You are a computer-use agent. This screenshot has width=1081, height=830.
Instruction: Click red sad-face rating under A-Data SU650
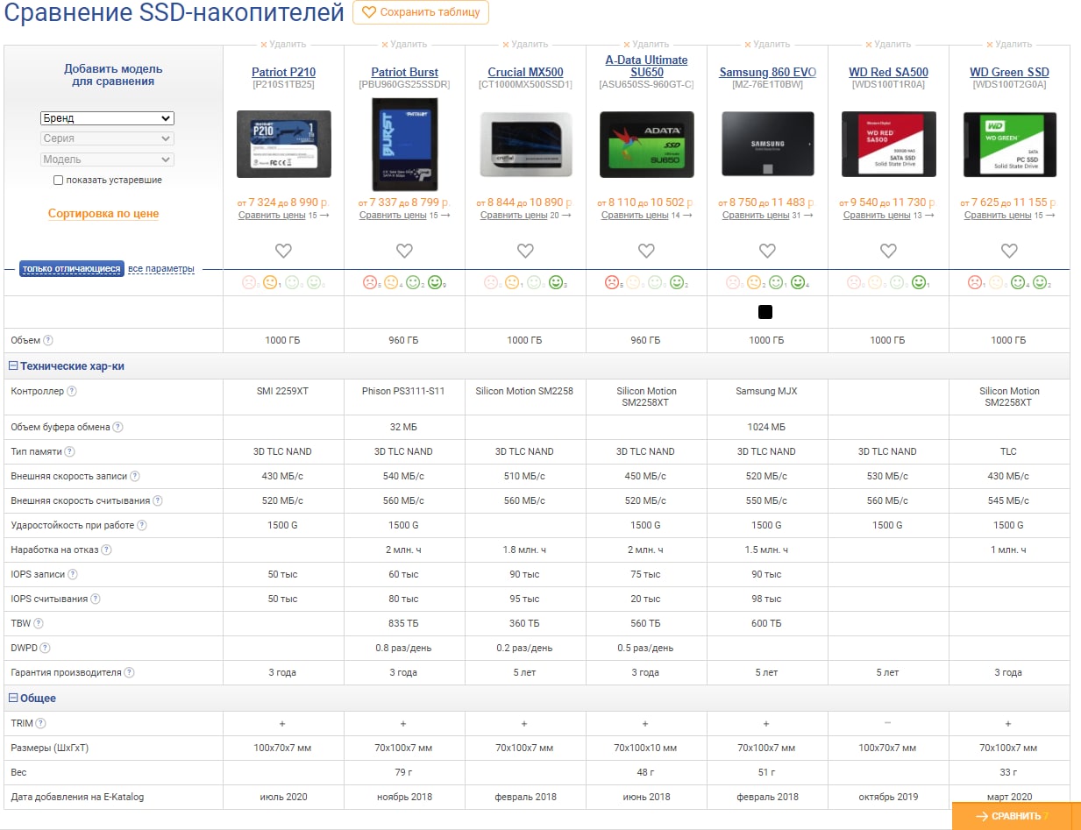coord(612,282)
